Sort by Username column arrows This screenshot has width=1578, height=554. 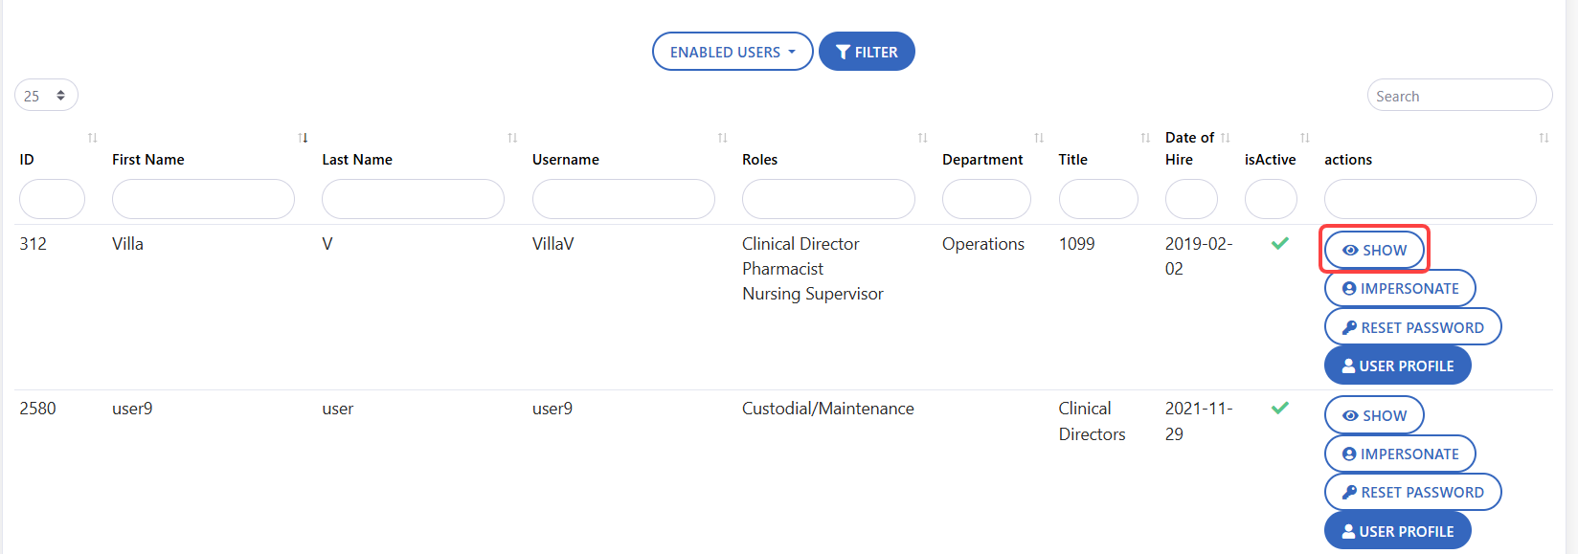723,138
